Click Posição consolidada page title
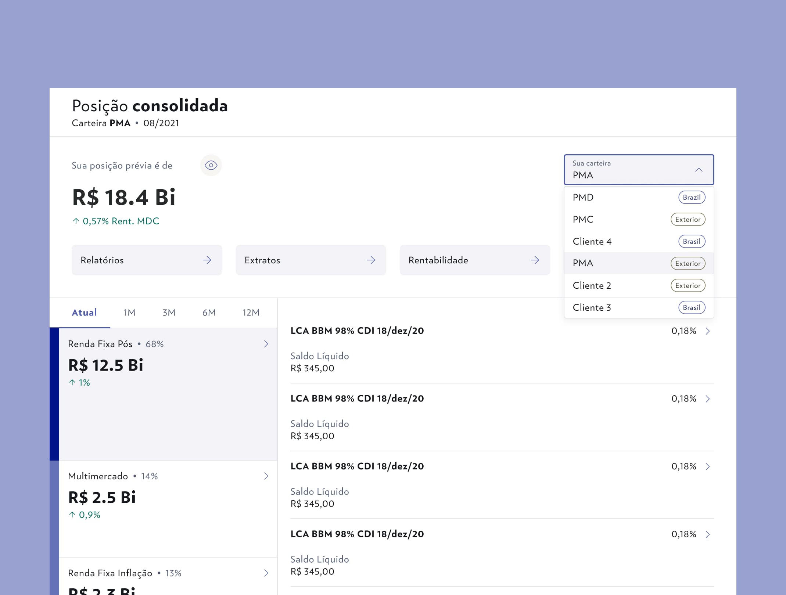This screenshot has width=786, height=595. click(x=150, y=106)
